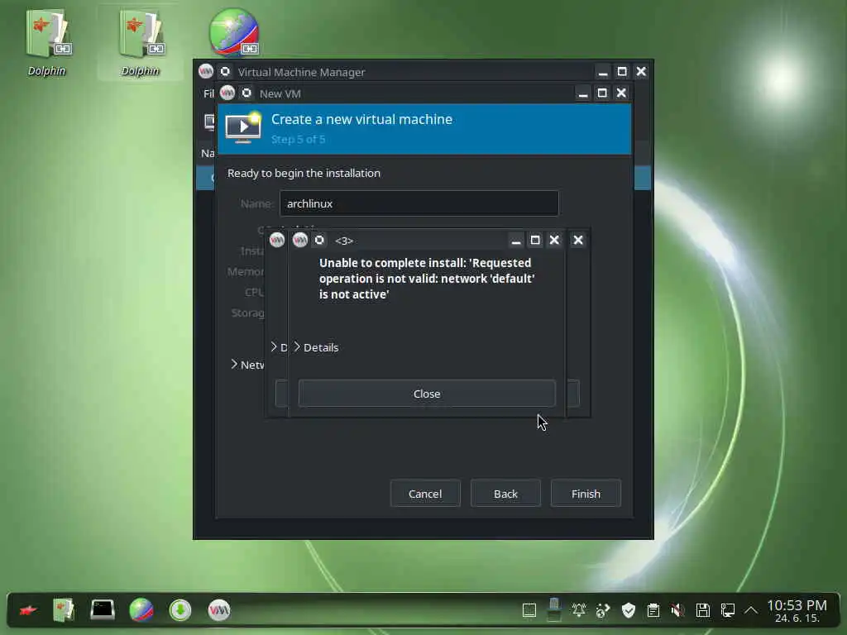Maximize the New VM window

click(x=602, y=93)
